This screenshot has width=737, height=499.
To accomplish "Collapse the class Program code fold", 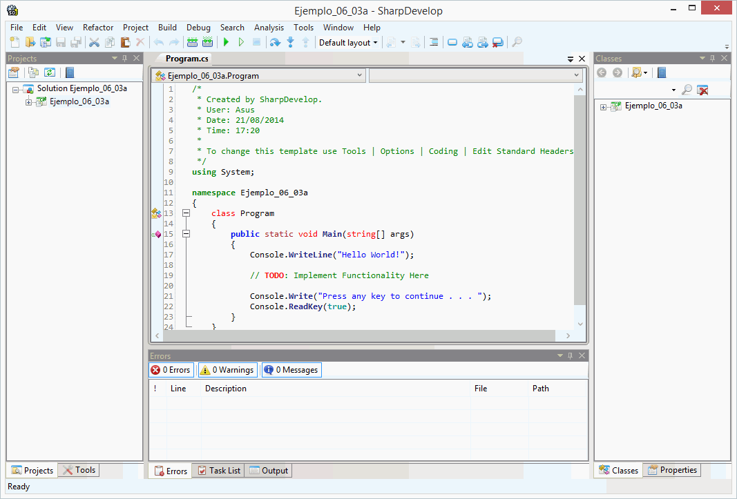I will [186, 213].
